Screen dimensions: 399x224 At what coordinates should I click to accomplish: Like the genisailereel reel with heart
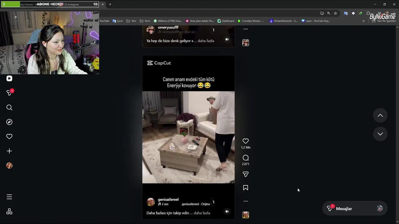tap(246, 141)
